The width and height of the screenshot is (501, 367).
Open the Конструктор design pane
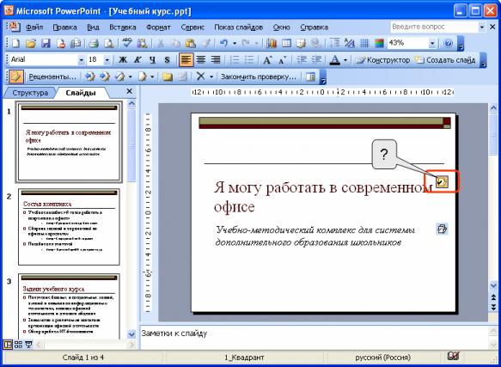[382, 60]
